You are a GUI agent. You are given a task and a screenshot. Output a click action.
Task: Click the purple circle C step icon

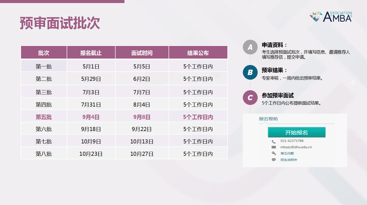click(250, 98)
